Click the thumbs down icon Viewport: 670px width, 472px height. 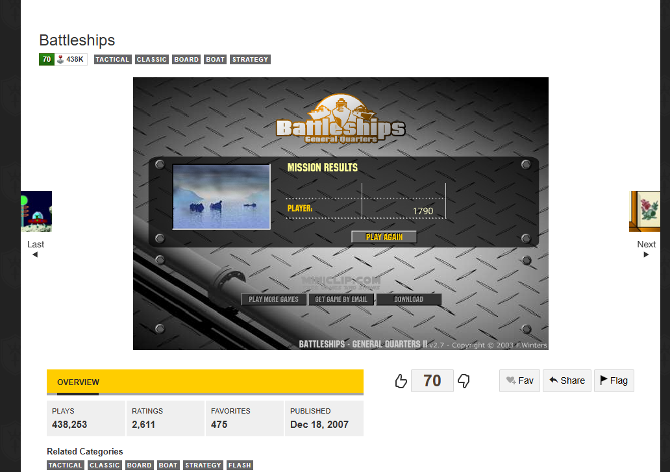pos(464,381)
